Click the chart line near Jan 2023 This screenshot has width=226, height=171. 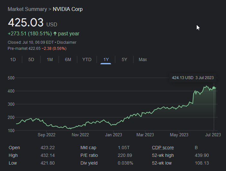[x=111, y=124]
